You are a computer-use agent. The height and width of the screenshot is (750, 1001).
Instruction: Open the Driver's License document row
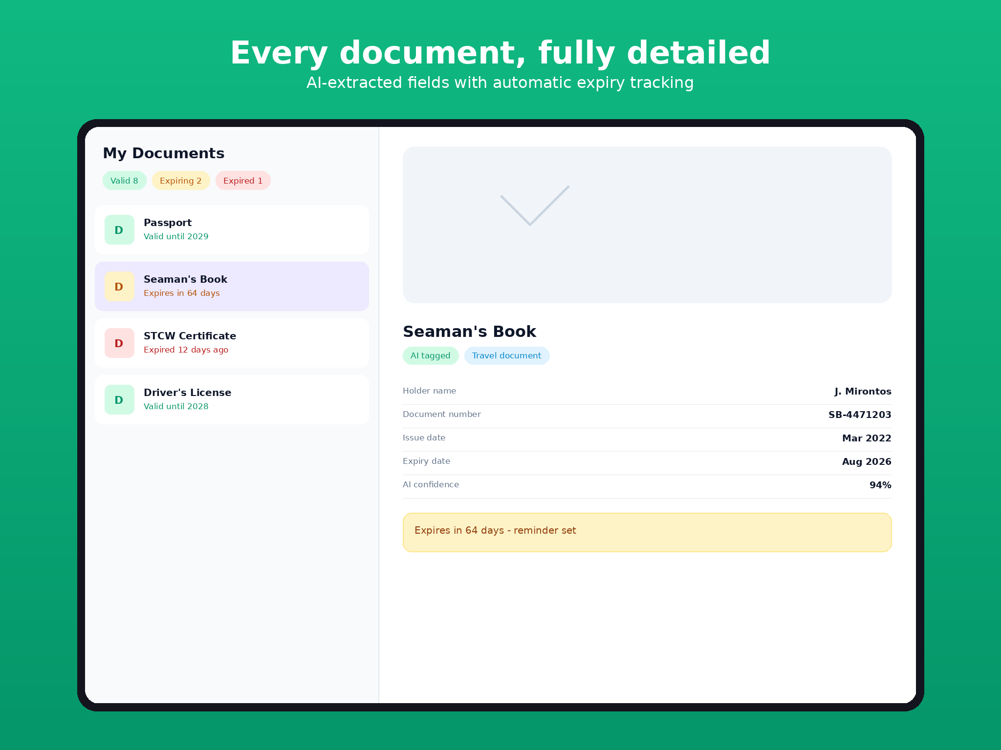point(232,399)
